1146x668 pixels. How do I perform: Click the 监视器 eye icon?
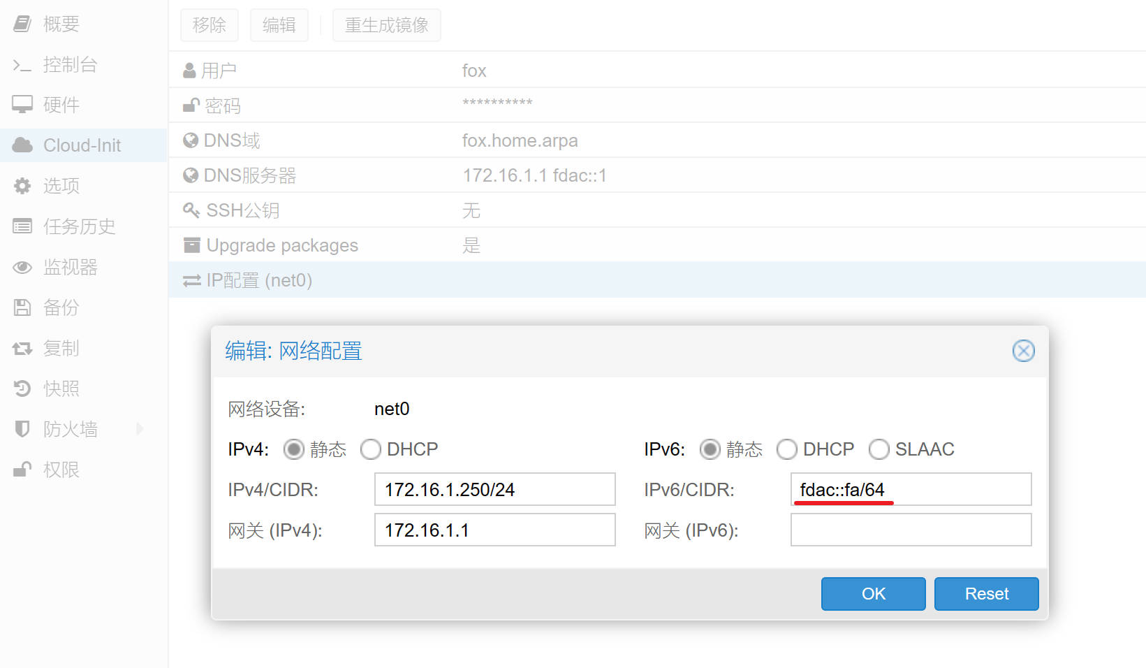click(22, 267)
